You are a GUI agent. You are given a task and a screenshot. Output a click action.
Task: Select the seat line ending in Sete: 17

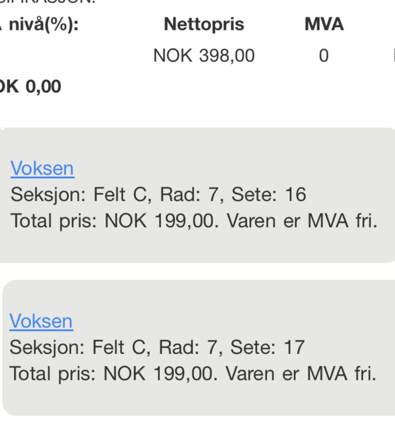[157, 347]
